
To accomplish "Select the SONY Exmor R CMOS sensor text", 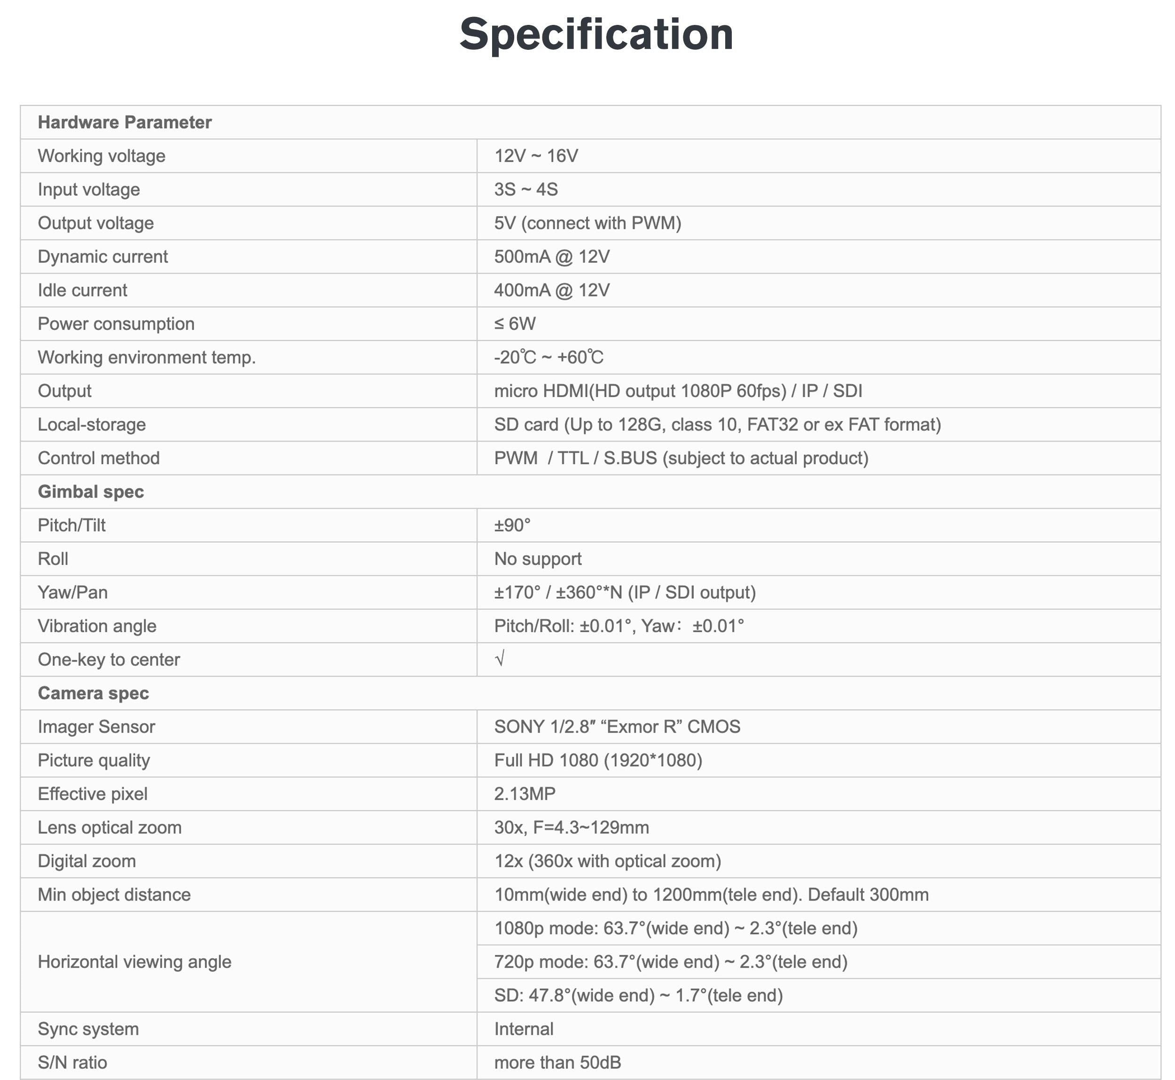I will [x=617, y=727].
